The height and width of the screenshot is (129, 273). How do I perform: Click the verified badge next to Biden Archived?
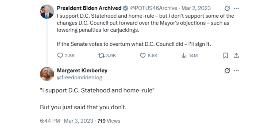(125, 8)
